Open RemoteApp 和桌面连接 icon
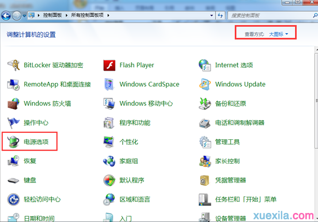Viewport: 318px width, 222px height. 13,84
